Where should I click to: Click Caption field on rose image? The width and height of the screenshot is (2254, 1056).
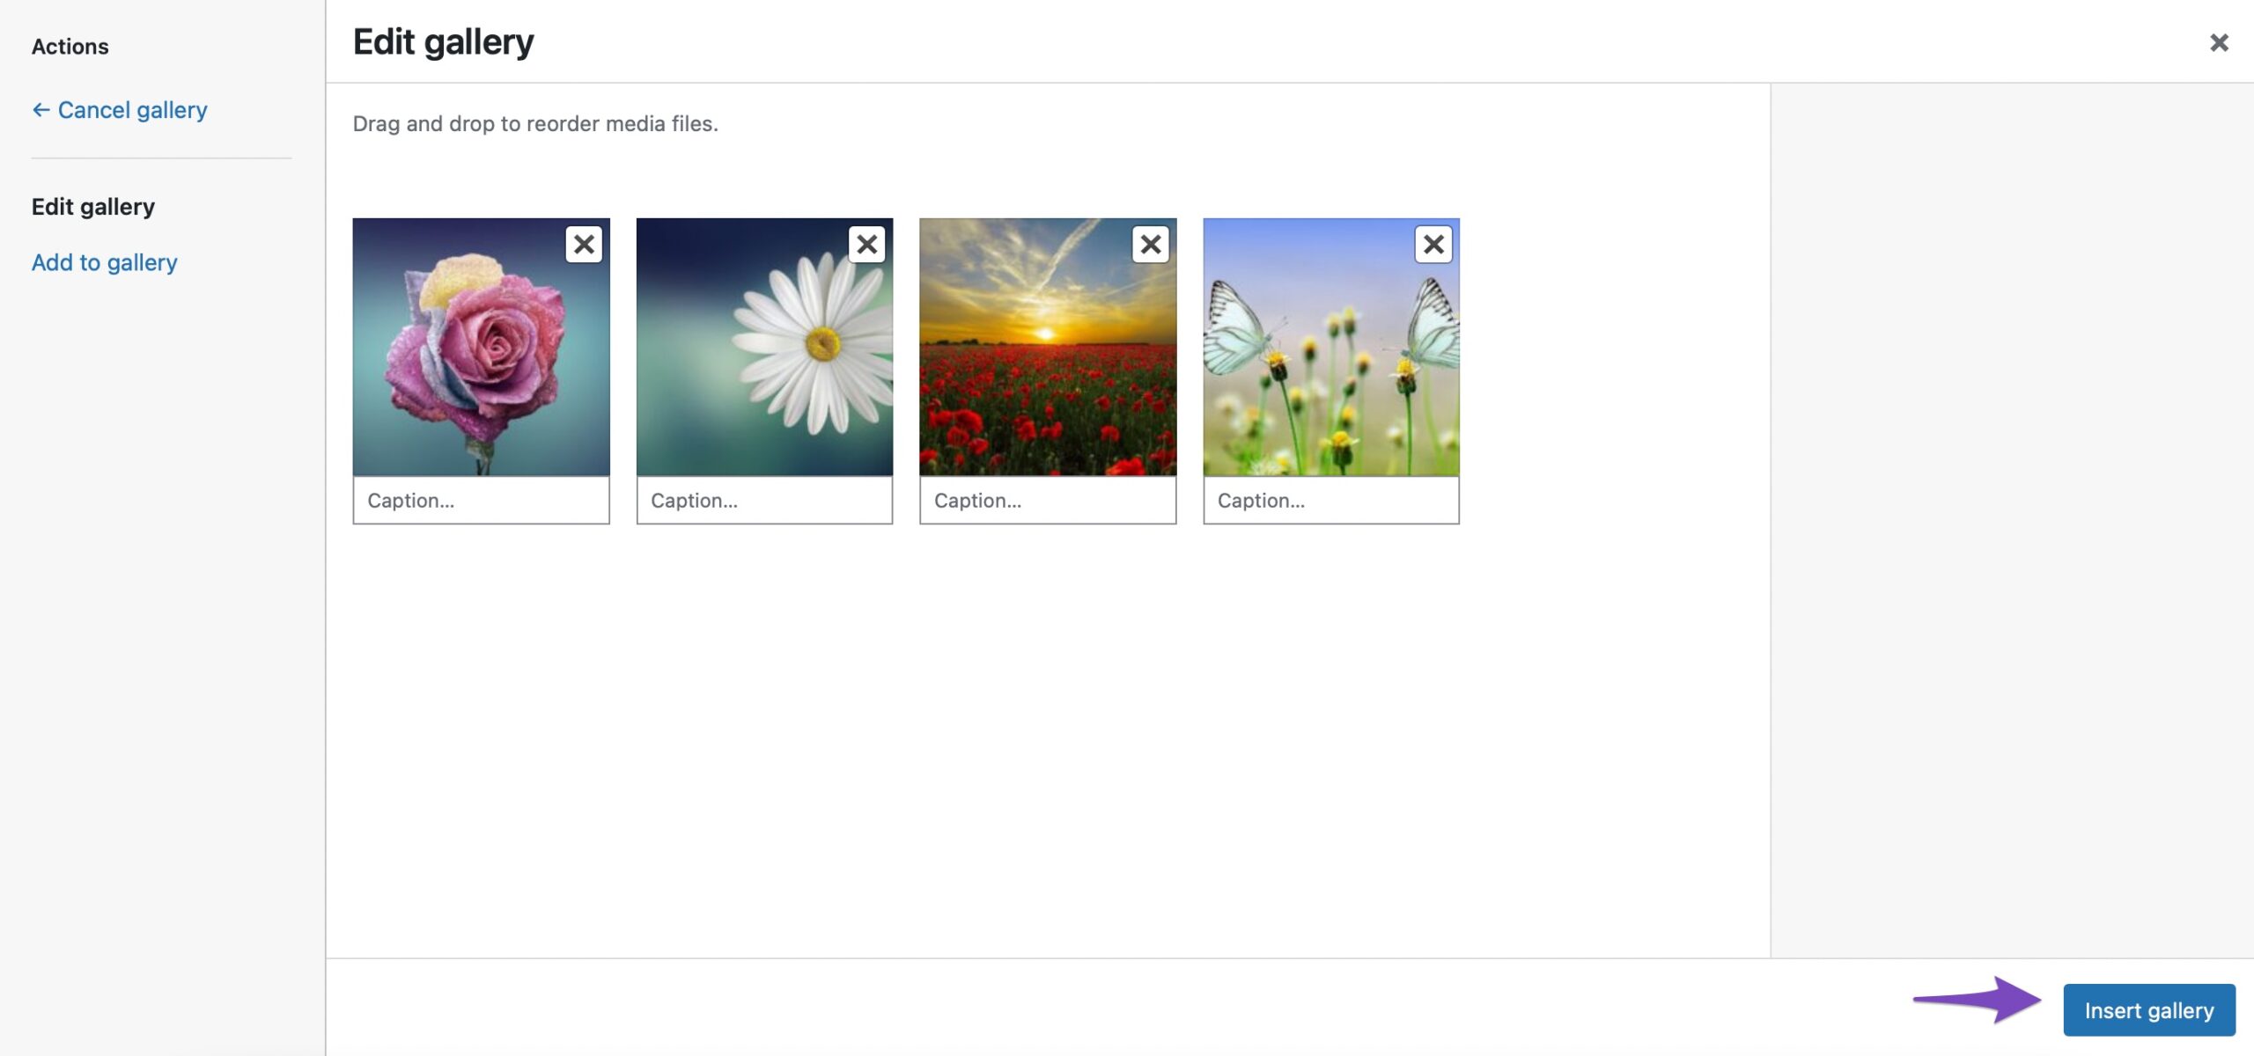[x=480, y=500]
